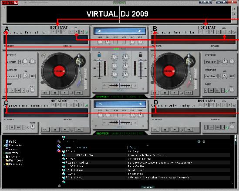Open the Deck A sampler dropdown

pos(20,76)
